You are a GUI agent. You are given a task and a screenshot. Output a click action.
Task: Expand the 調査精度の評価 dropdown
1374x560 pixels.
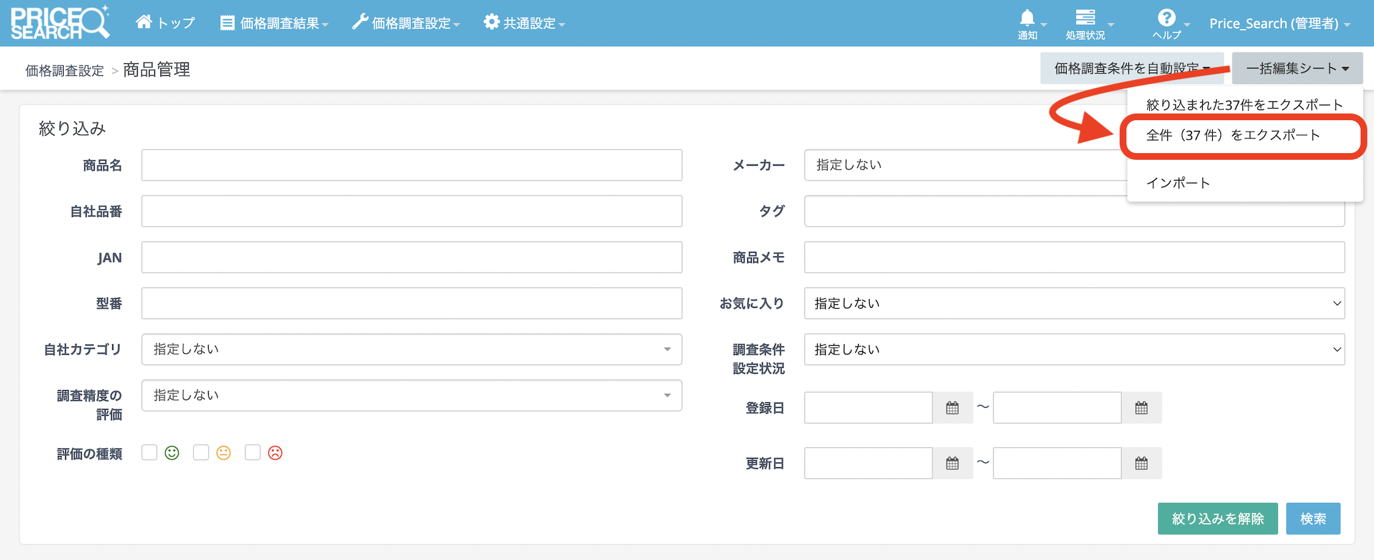[x=411, y=395]
